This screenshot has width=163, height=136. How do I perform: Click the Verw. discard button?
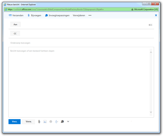coord(29,121)
